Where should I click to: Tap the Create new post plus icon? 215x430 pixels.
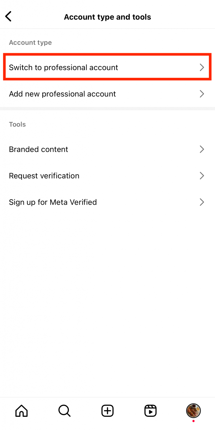[107, 411]
